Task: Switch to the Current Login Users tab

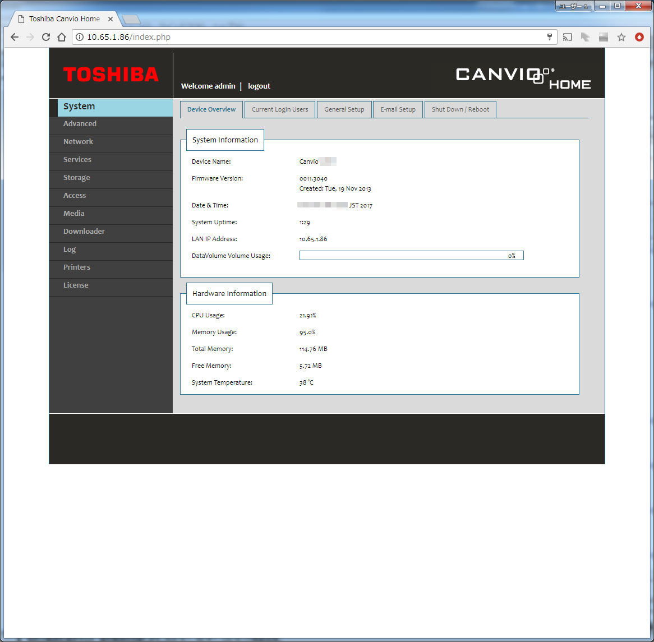Action: point(280,110)
